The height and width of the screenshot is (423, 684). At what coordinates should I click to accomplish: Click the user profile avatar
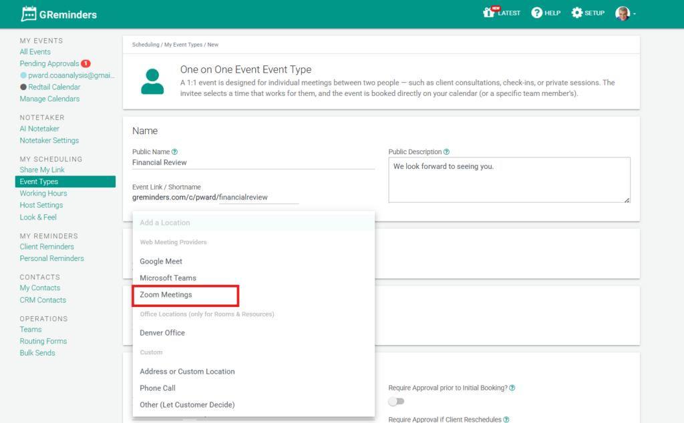coord(623,13)
